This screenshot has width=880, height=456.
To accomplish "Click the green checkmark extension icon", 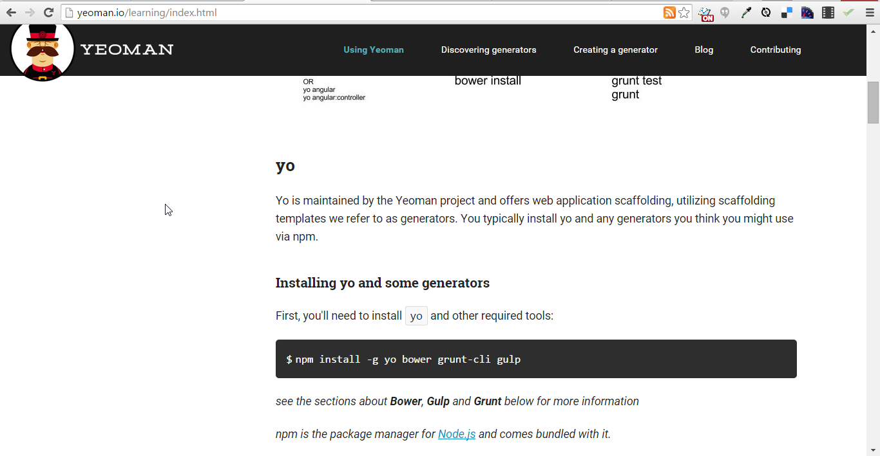I will 848,13.
